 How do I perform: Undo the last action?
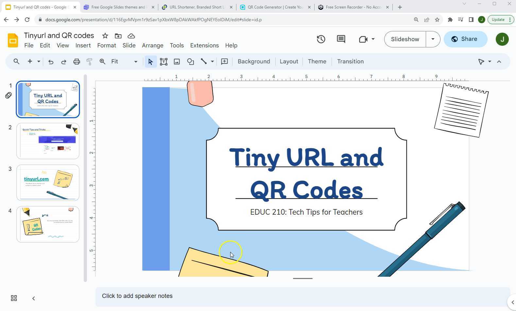tap(51, 61)
